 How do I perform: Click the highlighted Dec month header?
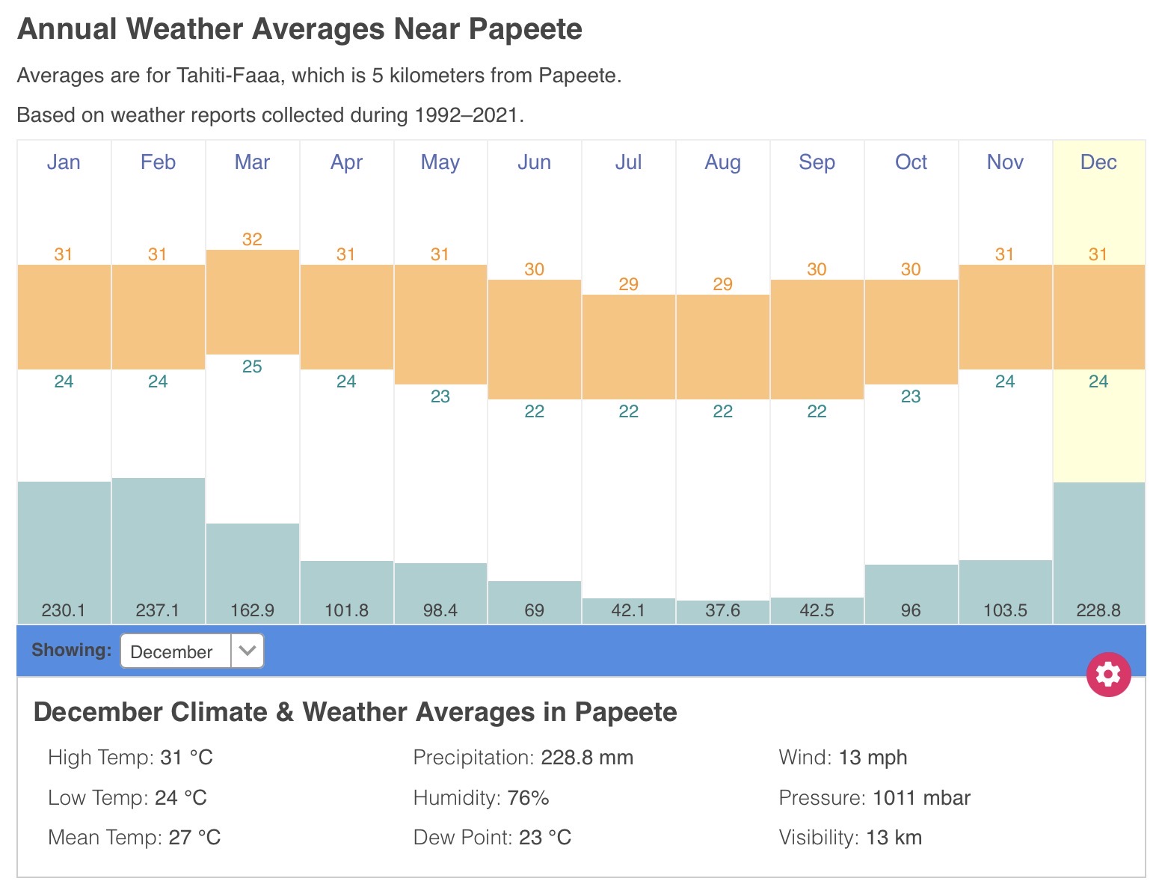click(x=1098, y=162)
